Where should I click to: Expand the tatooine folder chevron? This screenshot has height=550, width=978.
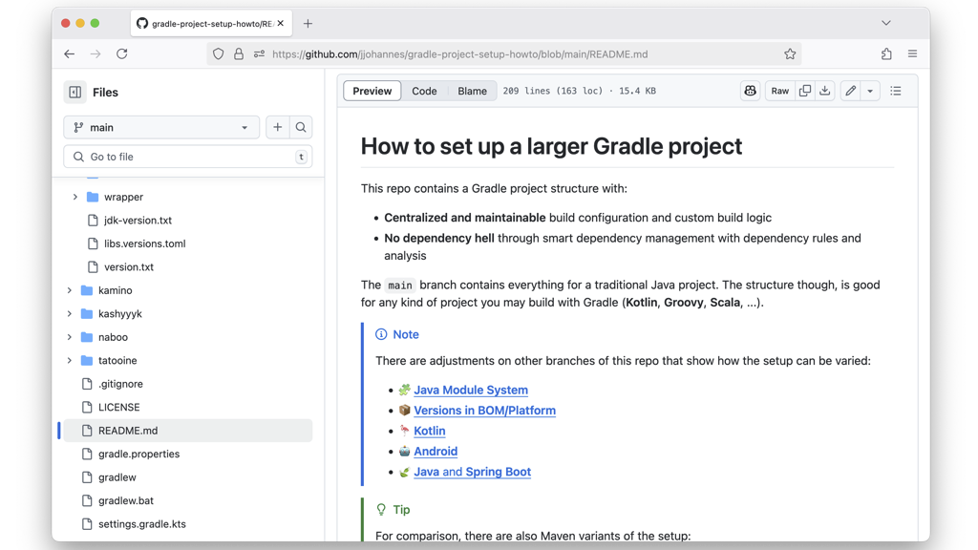tap(69, 360)
